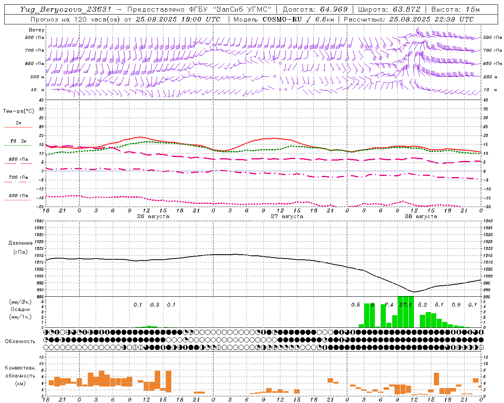This screenshot has height=403, width=504.
Task: Click the Осадки precipitation label
Action: pyautogui.click(x=20, y=309)
